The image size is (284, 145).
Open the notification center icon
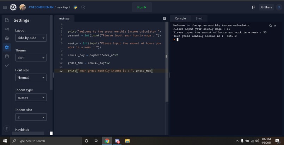coord(277,141)
